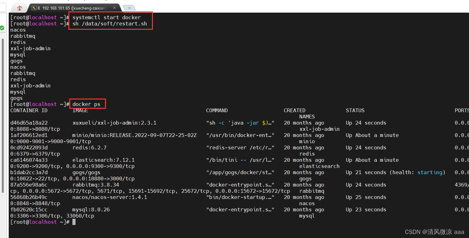Click container ID 87a556e98a6c

point(29,185)
